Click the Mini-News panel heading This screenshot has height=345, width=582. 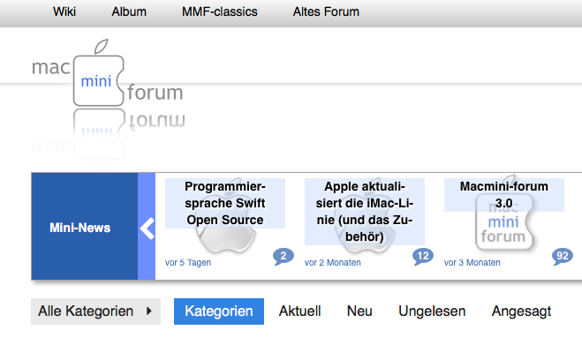tap(80, 228)
